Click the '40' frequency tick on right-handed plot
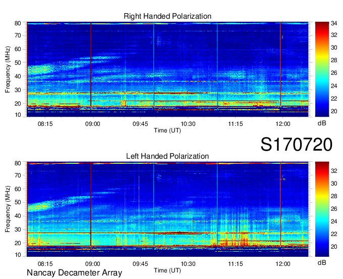 click(x=18, y=76)
